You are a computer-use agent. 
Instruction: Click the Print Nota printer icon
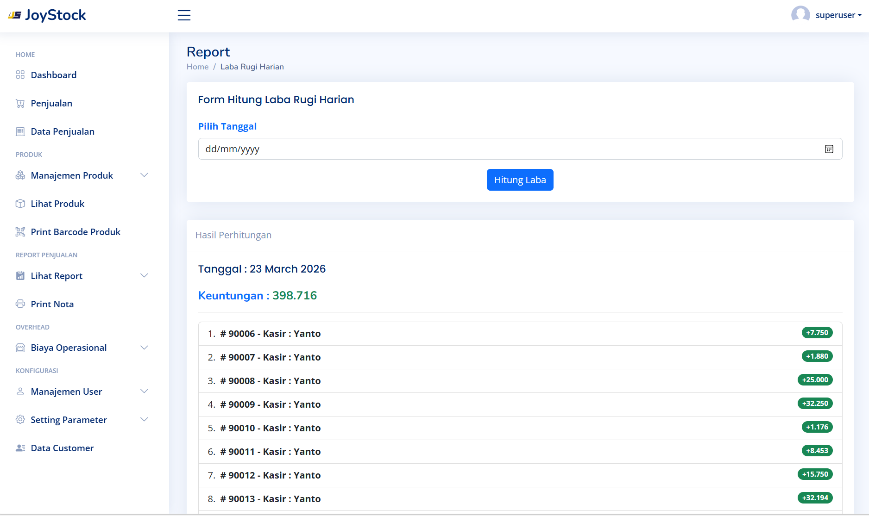click(20, 304)
